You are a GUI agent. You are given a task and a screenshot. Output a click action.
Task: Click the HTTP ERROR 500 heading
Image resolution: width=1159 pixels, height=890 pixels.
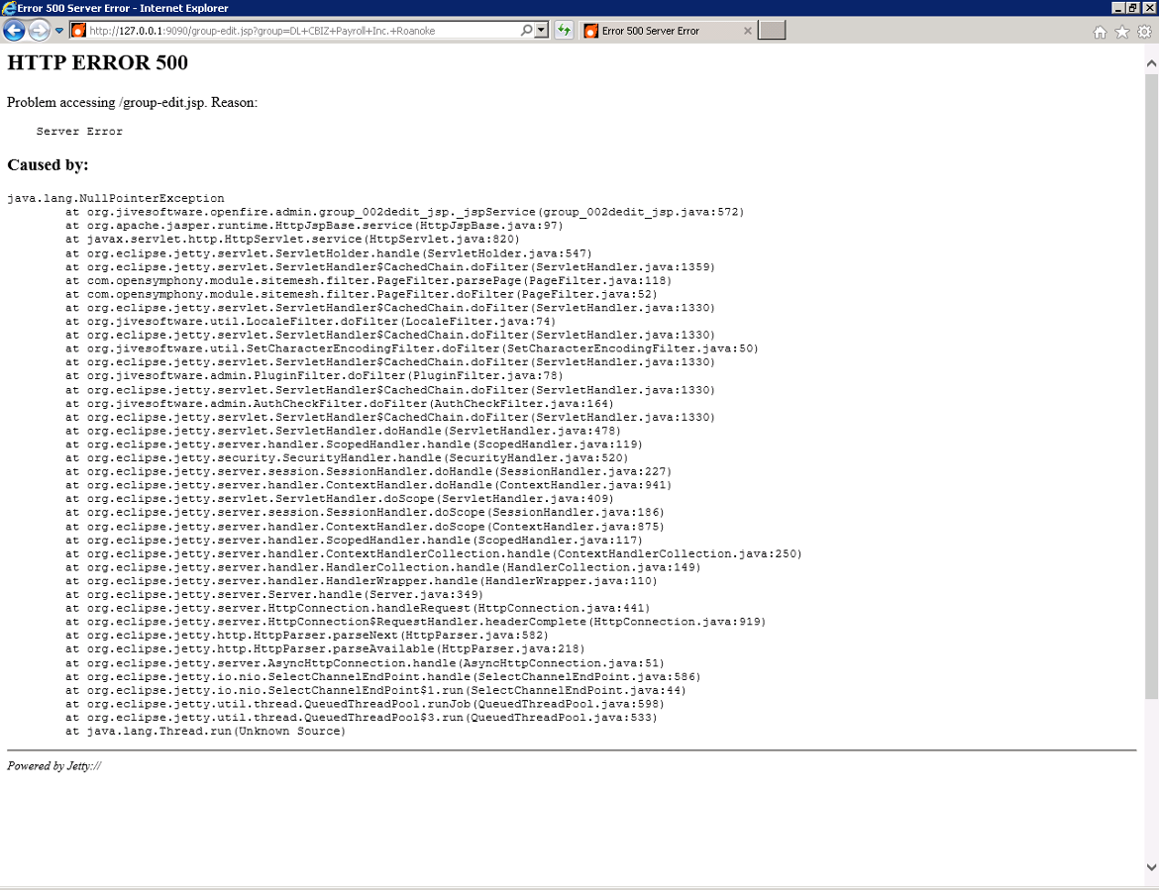[97, 62]
